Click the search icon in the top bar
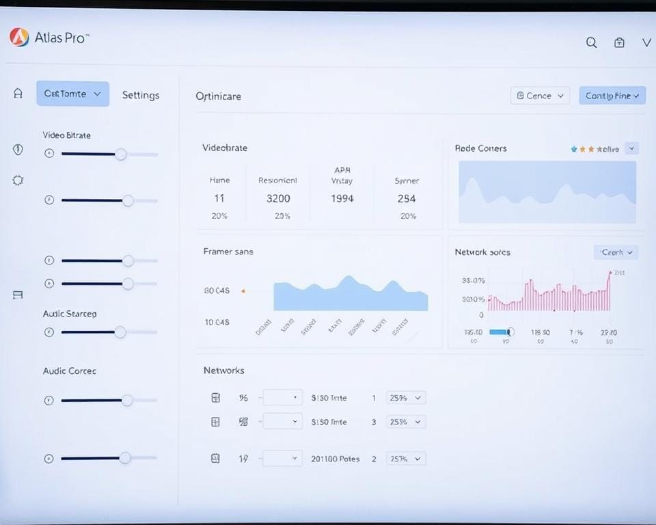Viewport: 656px width, 525px height. pos(591,42)
